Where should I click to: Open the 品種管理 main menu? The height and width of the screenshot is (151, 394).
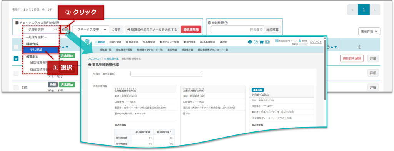click(149, 42)
